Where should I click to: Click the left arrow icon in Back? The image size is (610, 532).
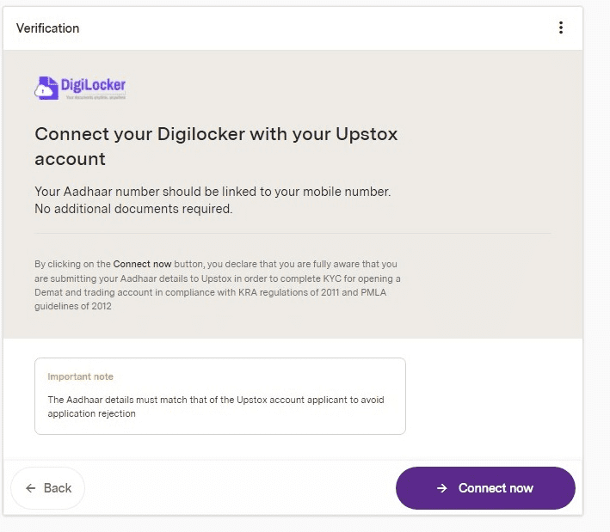(x=30, y=488)
